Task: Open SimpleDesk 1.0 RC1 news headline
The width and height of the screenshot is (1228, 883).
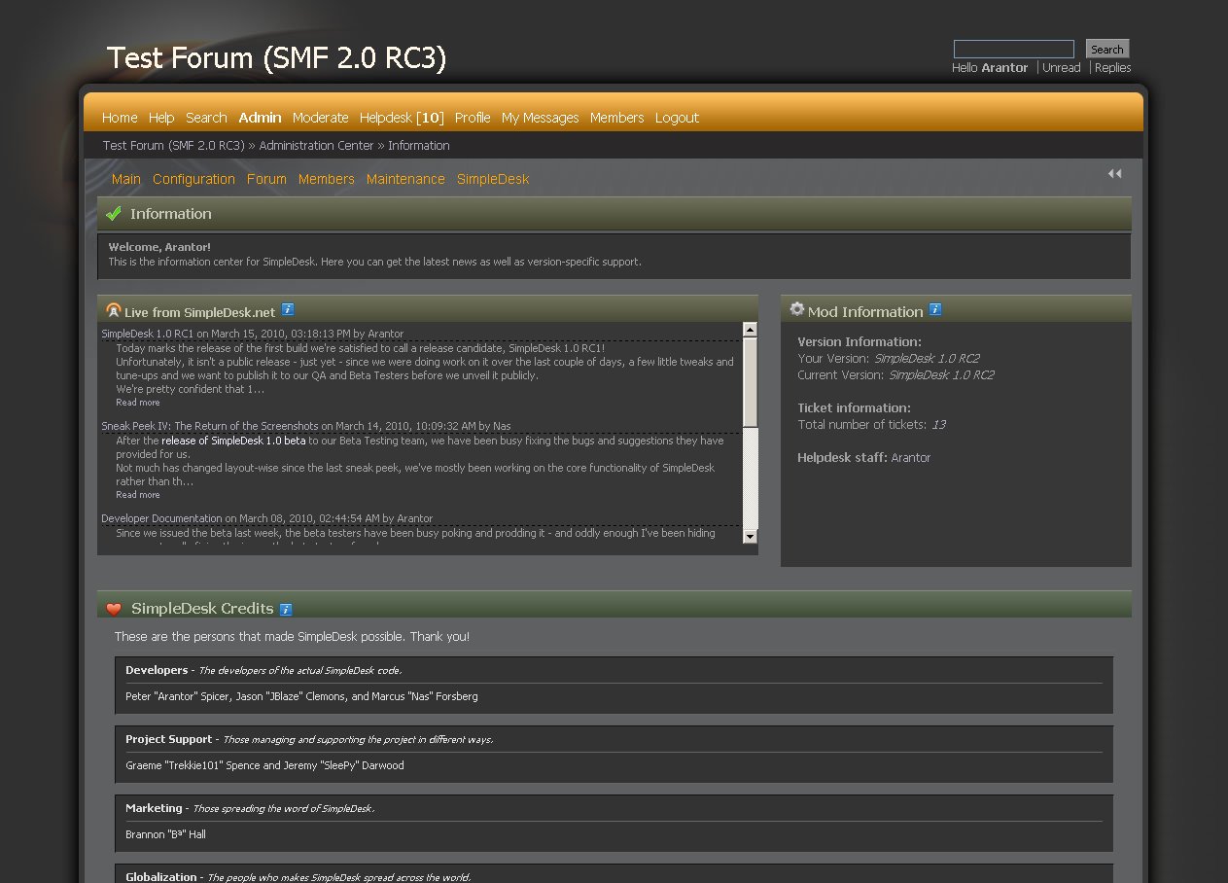Action: (x=148, y=334)
